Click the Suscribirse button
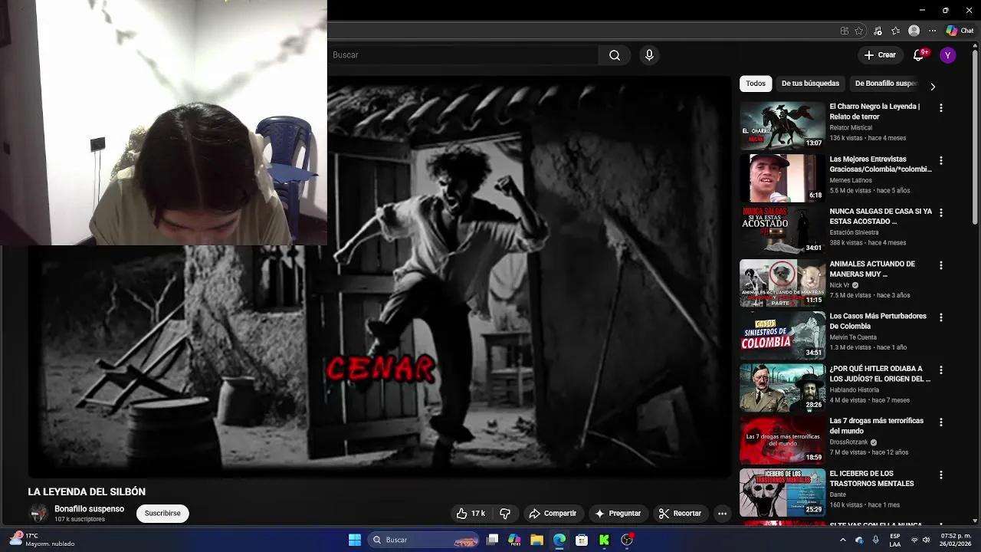Image resolution: width=981 pixels, height=552 pixels. (x=162, y=514)
